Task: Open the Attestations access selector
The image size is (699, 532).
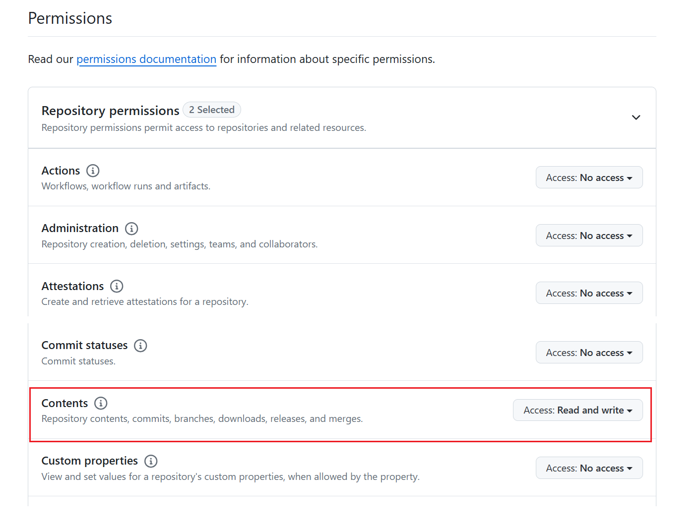Action: click(589, 293)
